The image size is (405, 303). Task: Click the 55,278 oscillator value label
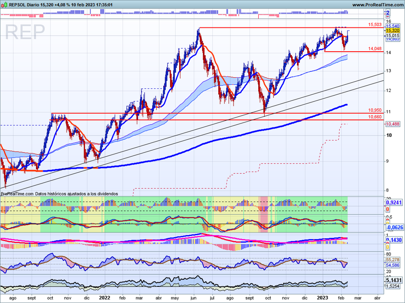(392, 259)
